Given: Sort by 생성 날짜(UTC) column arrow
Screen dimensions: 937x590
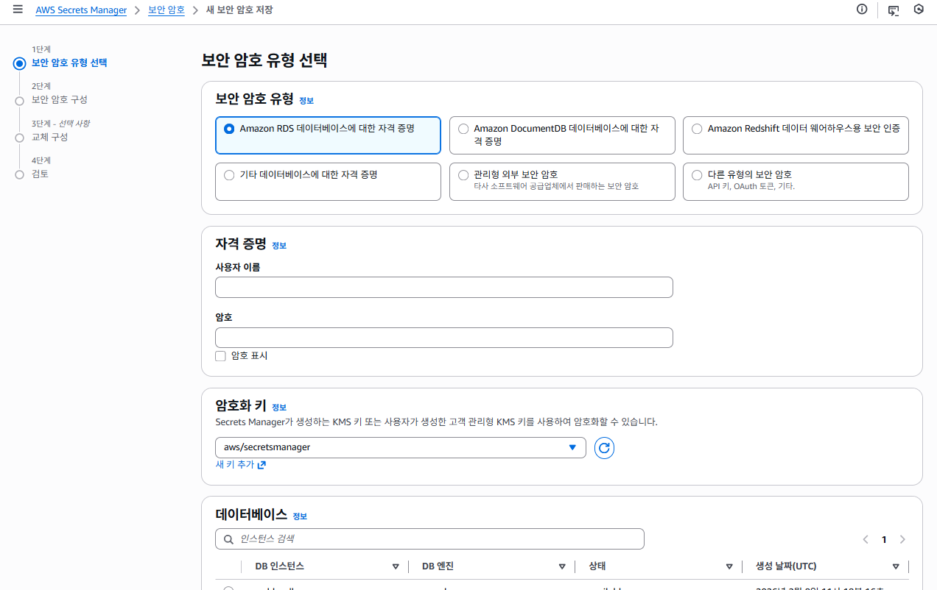Looking at the screenshot, I should (x=896, y=566).
